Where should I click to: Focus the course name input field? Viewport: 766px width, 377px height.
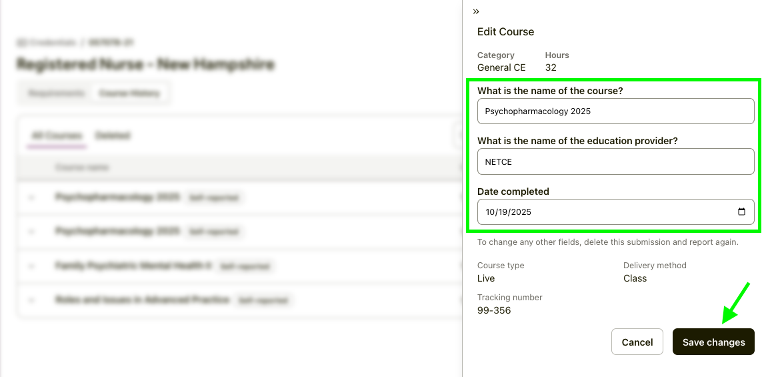coord(615,111)
